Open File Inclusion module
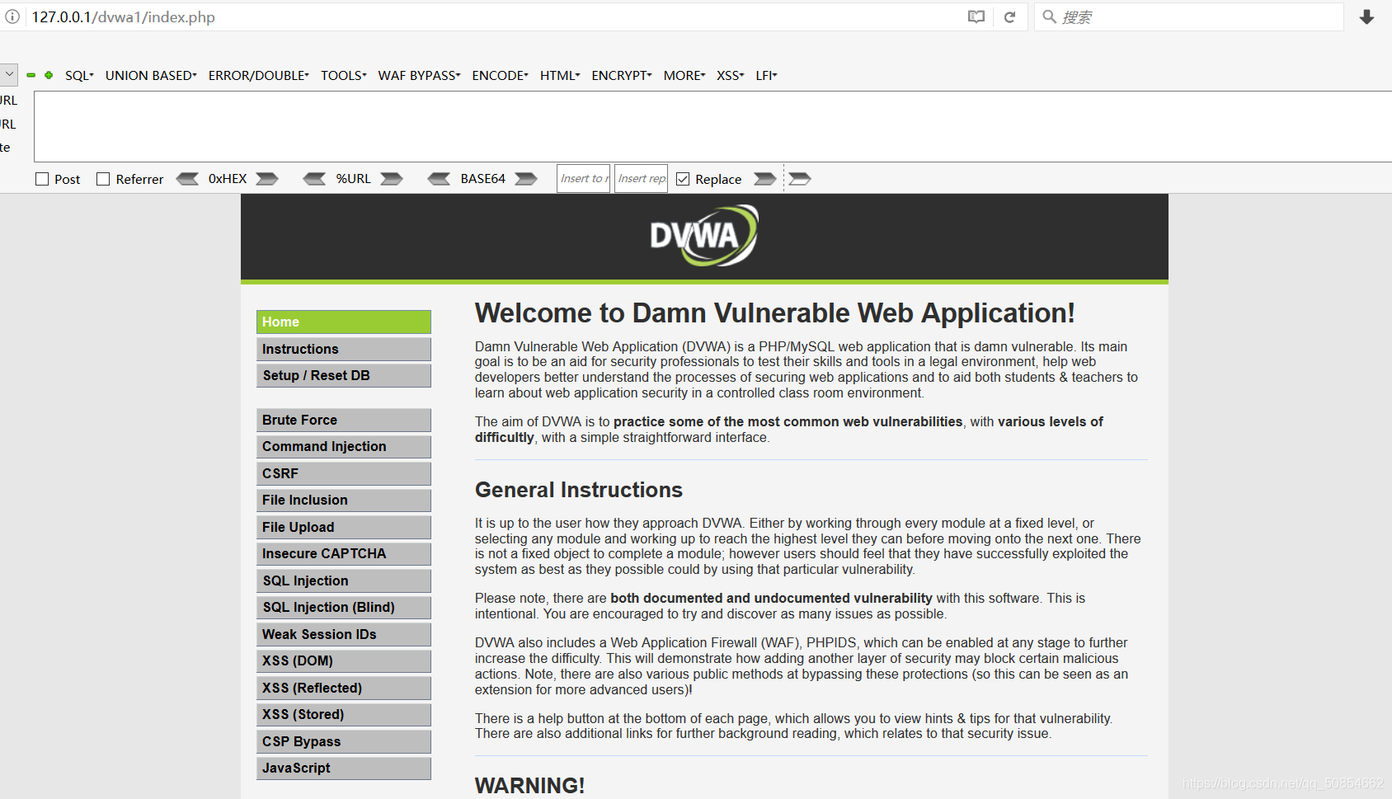The width and height of the screenshot is (1392, 799). (344, 500)
